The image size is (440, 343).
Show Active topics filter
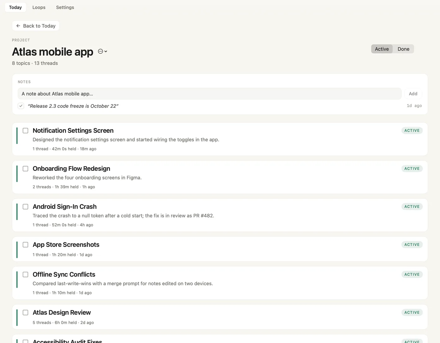coord(382,49)
